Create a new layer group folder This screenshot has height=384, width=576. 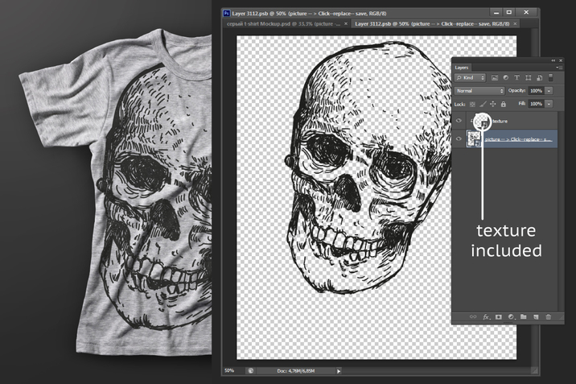click(x=523, y=317)
